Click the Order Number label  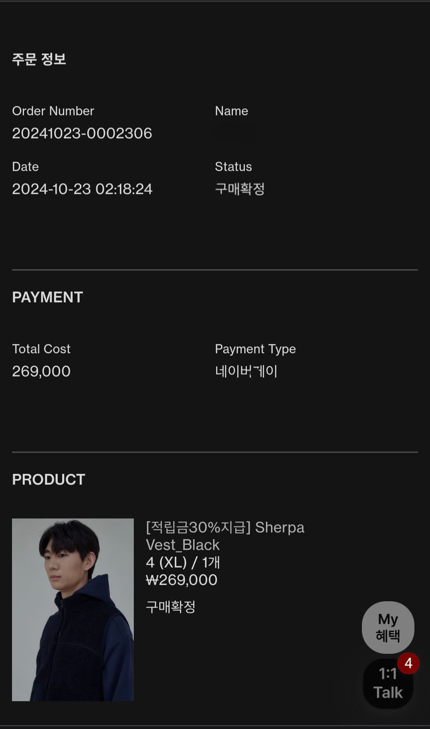tap(53, 111)
